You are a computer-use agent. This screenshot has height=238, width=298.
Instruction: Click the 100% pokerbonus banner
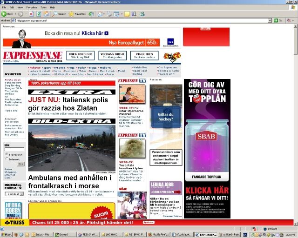tap(72, 83)
